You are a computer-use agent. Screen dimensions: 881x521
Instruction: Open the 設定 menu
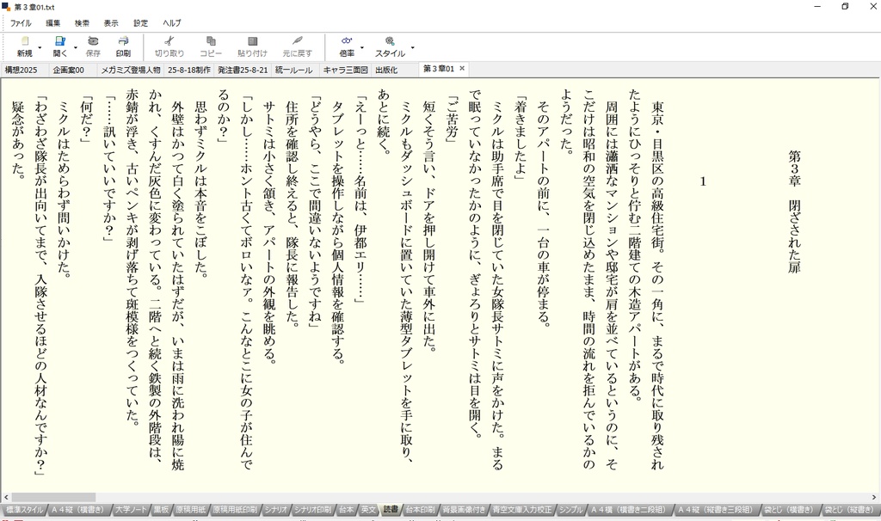coord(140,23)
